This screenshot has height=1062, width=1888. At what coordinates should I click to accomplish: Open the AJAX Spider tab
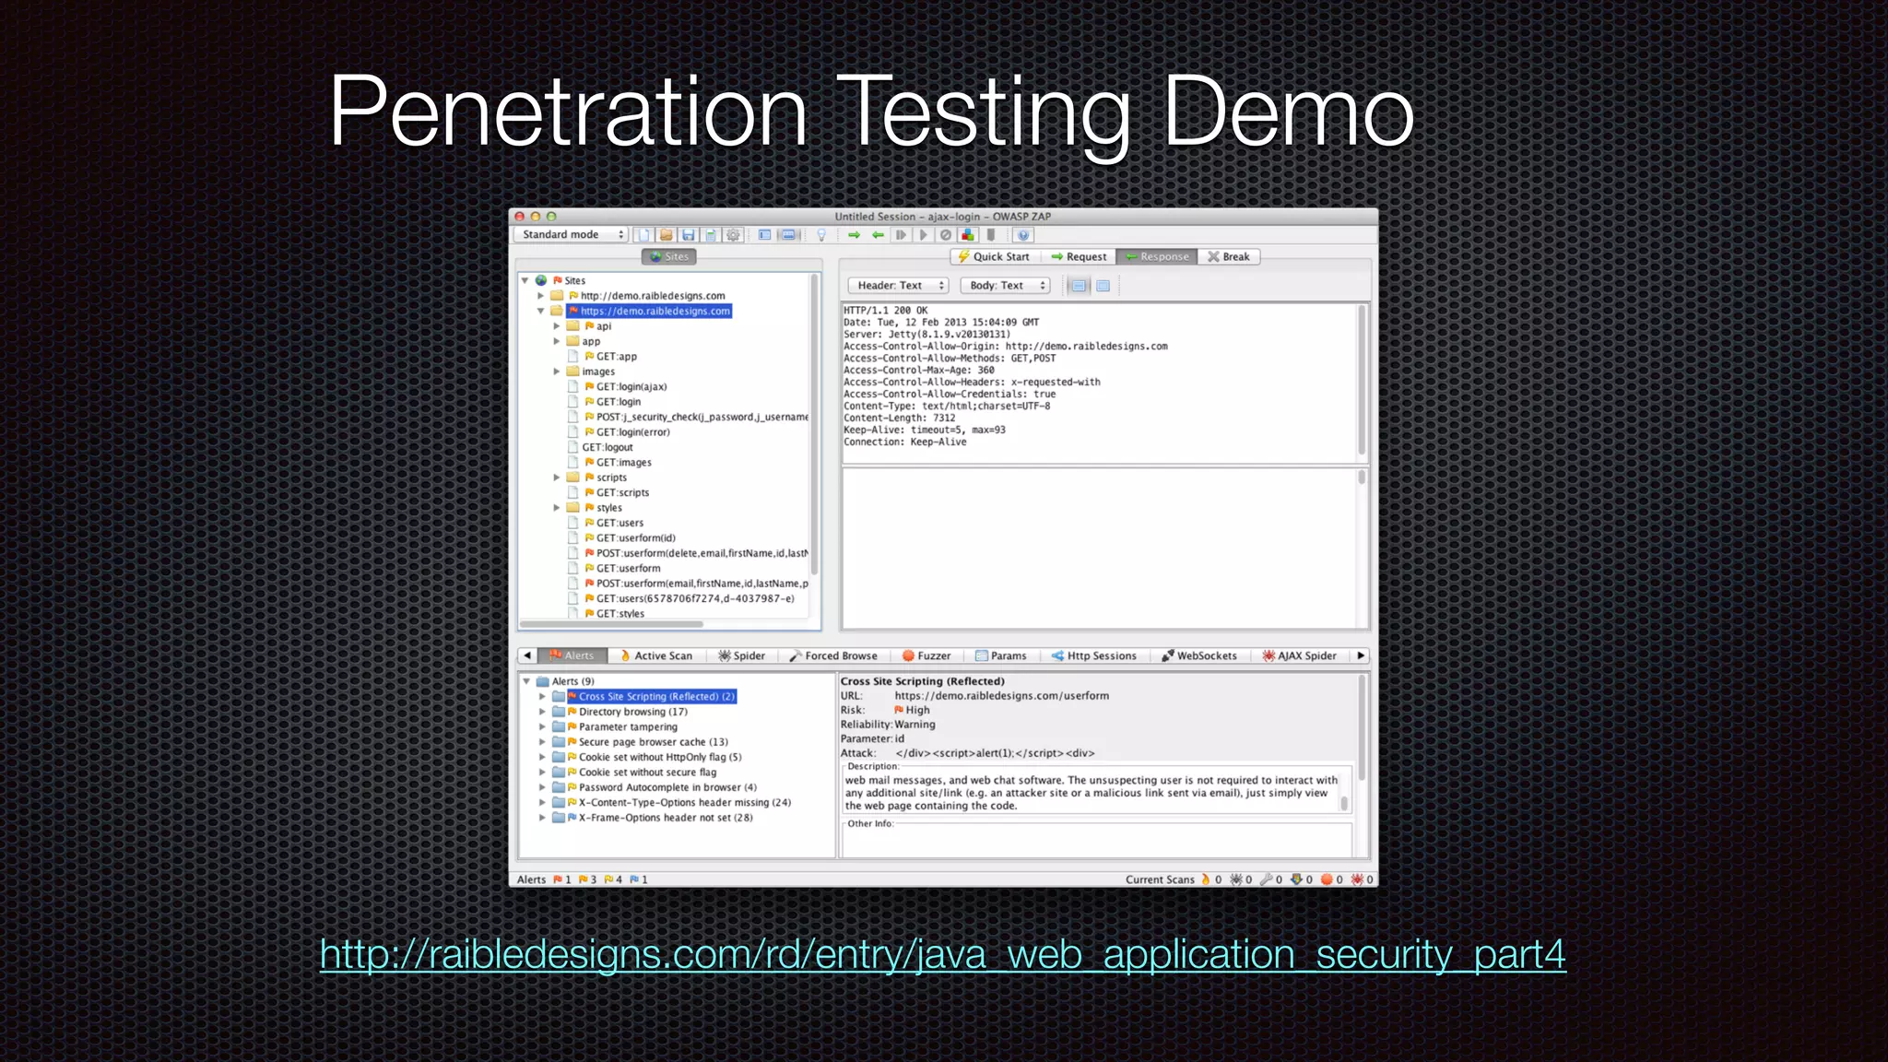(1300, 655)
